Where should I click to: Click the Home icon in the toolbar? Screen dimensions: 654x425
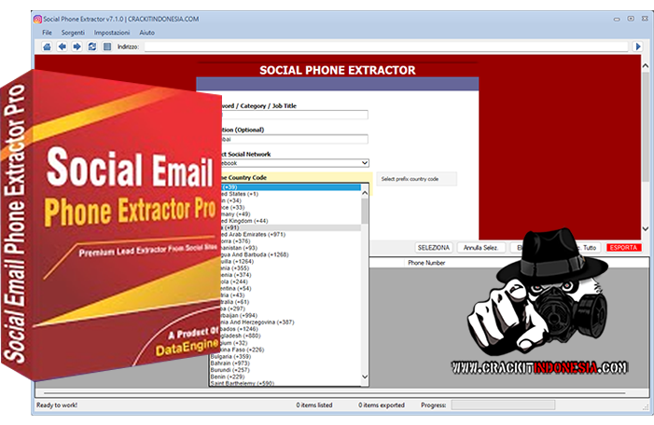pos(48,46)
